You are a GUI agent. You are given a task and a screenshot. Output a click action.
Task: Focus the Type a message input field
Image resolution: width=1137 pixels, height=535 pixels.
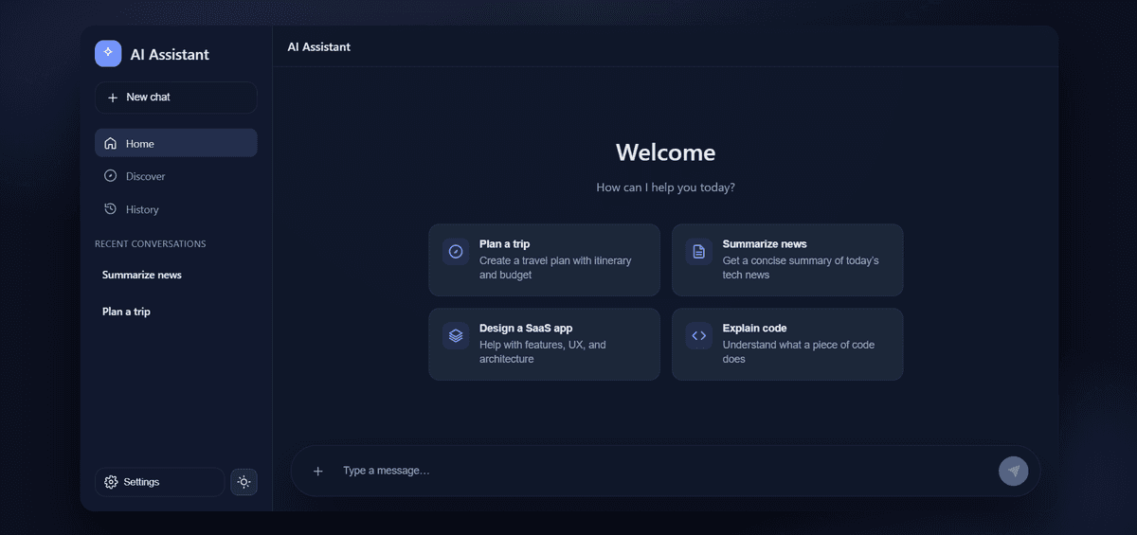663,471
